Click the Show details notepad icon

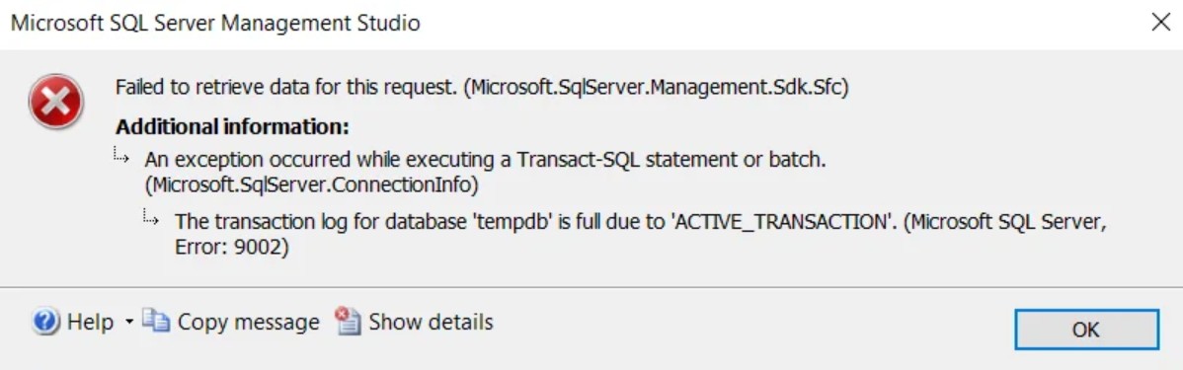[348, 321]
